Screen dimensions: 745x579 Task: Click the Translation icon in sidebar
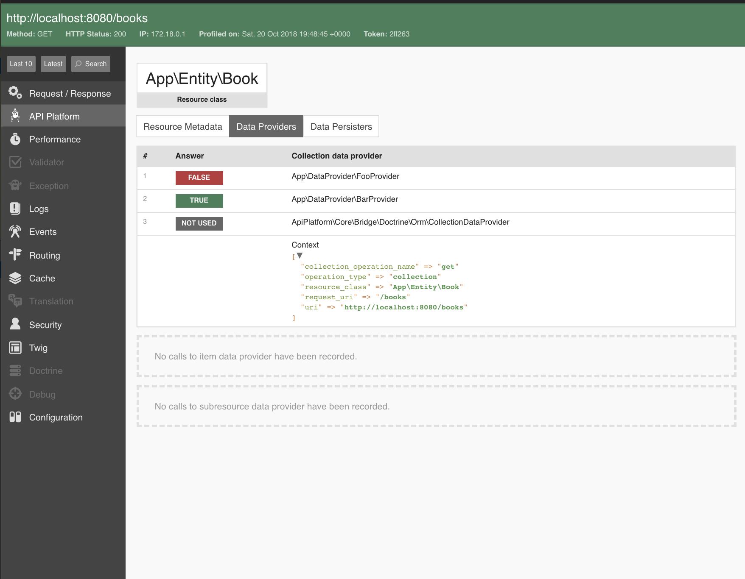coord(15,301)
